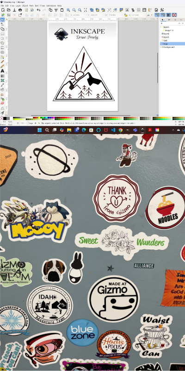Image resolution: width=185 pixels, height=371 pixels.
Task: Click the Redo arrow icon
Action: 44,10
